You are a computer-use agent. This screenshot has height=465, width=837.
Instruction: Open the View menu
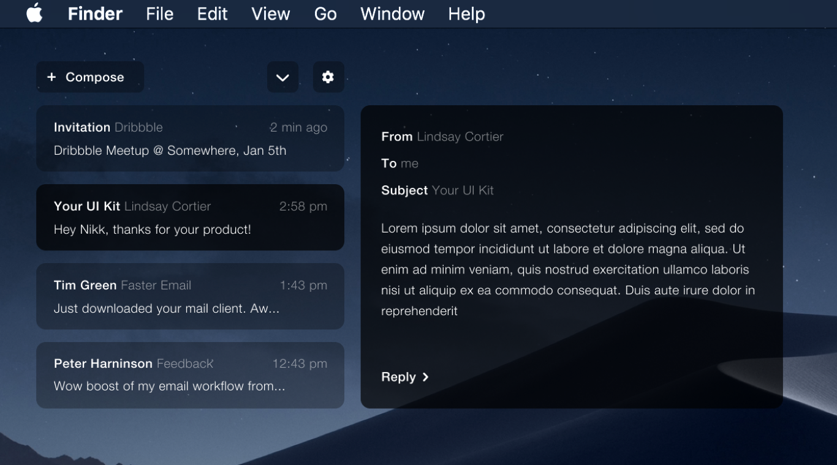(x=270, y=13)
